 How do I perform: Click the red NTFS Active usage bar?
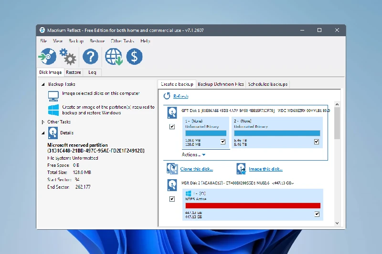click(252, 205)
